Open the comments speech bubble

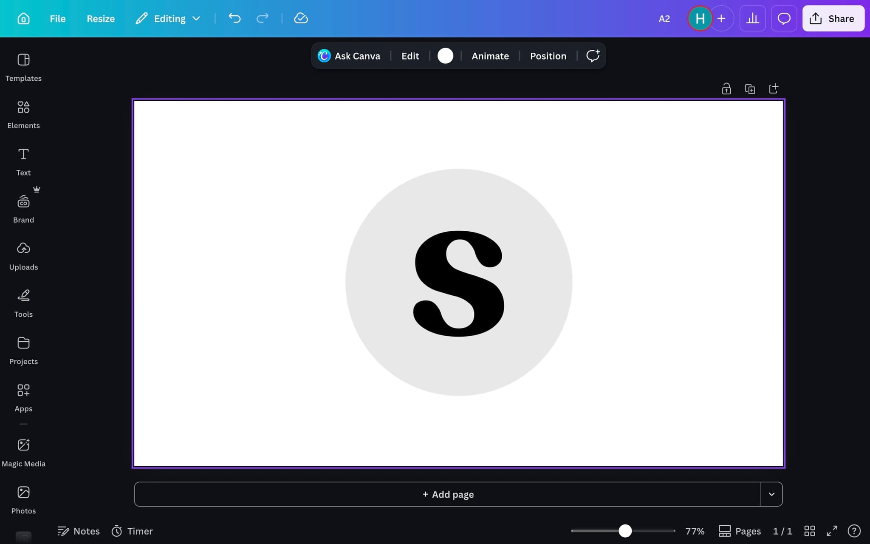[784, 19]
